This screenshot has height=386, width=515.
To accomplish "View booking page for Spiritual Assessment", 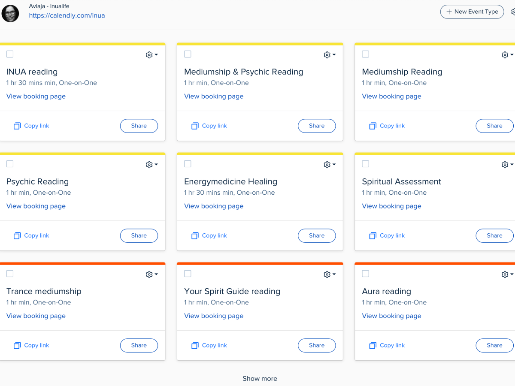I will click(391, 206).
